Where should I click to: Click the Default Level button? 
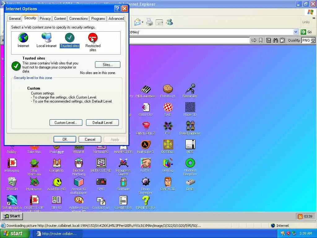tap(102, 122)
